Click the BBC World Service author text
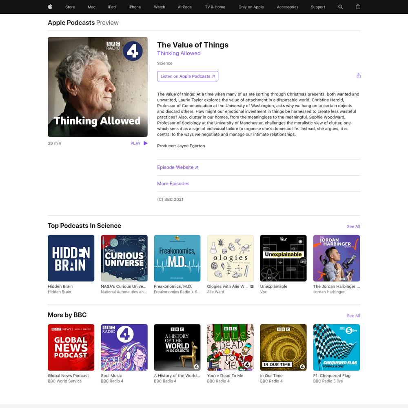The image size is (408, 408). click(x=65, y=381)
